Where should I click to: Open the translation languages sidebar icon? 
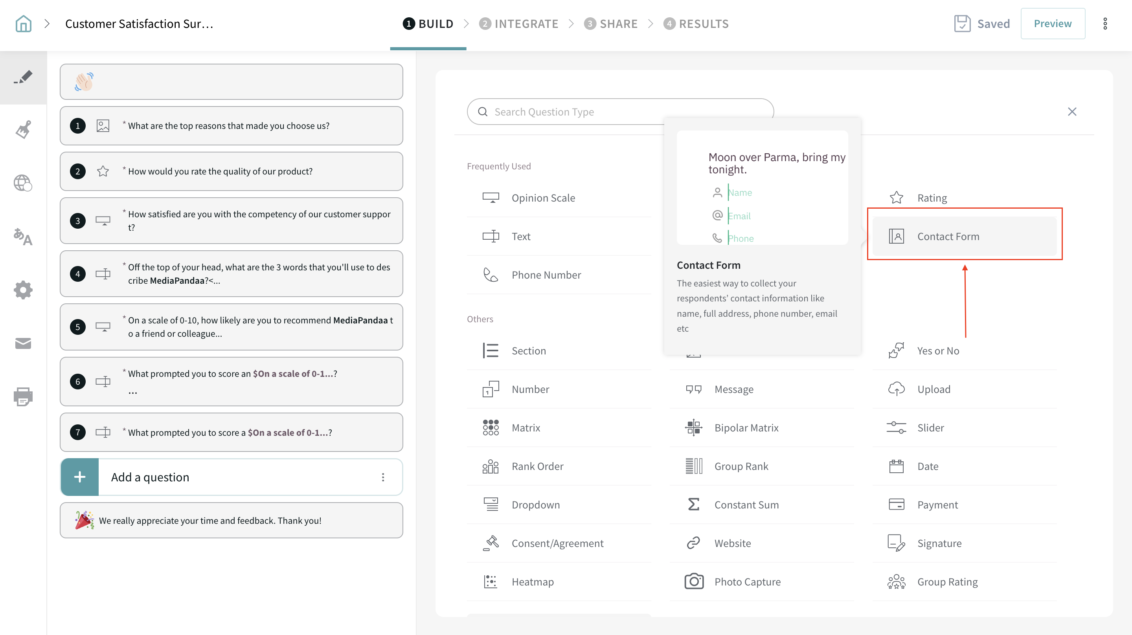point(23,237)
